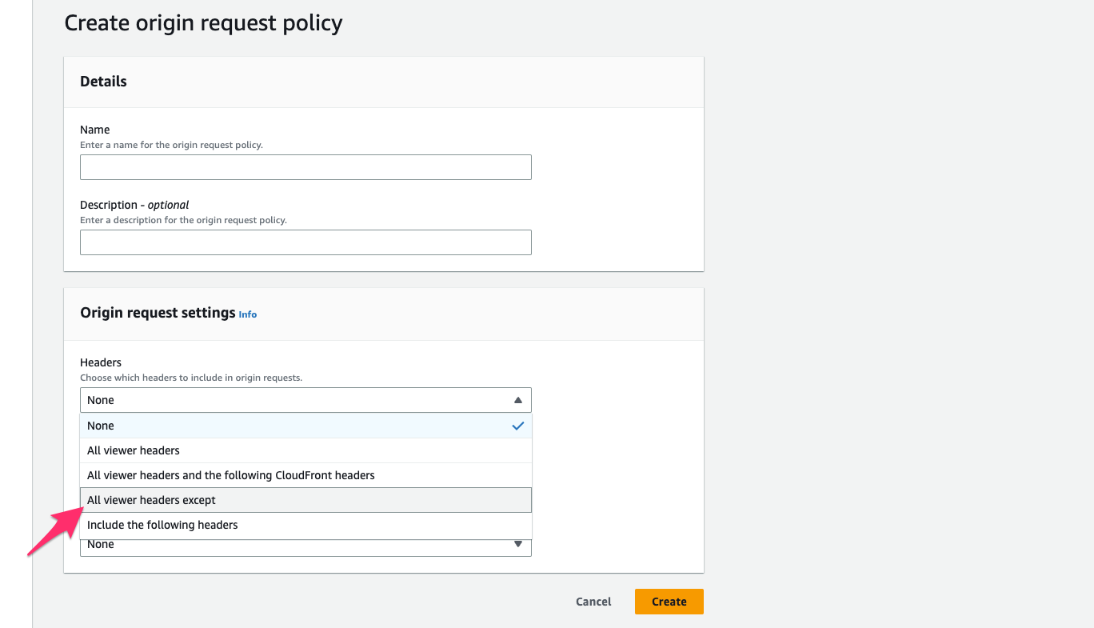
Task: Open the Info link beside Origin request settings
Action: point(248,314)
